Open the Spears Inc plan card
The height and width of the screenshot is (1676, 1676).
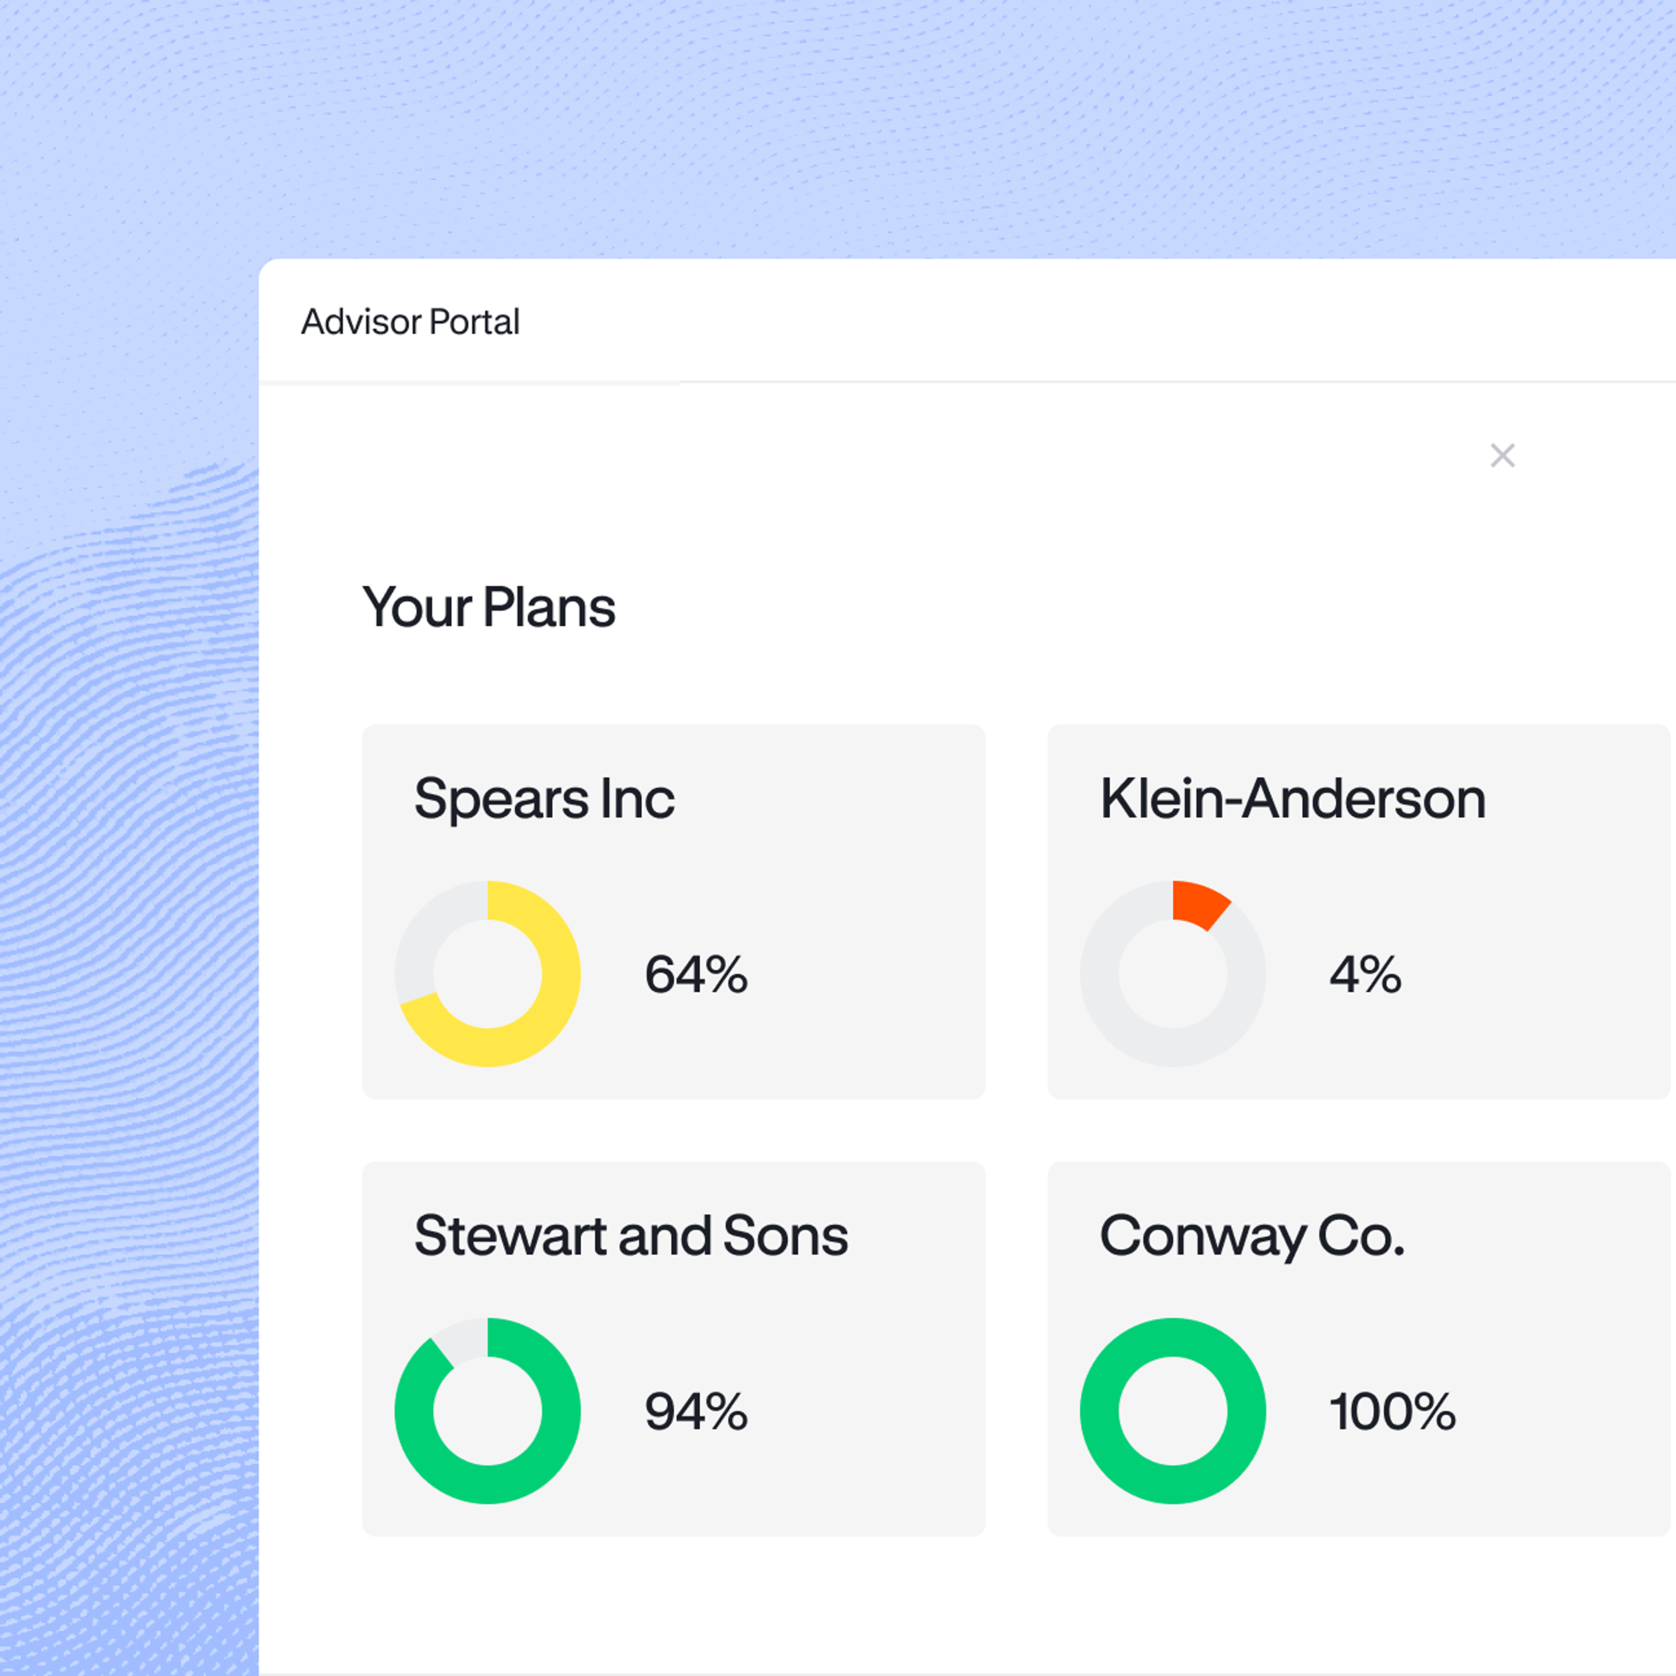pyautogui.click(x=673, y=912)
